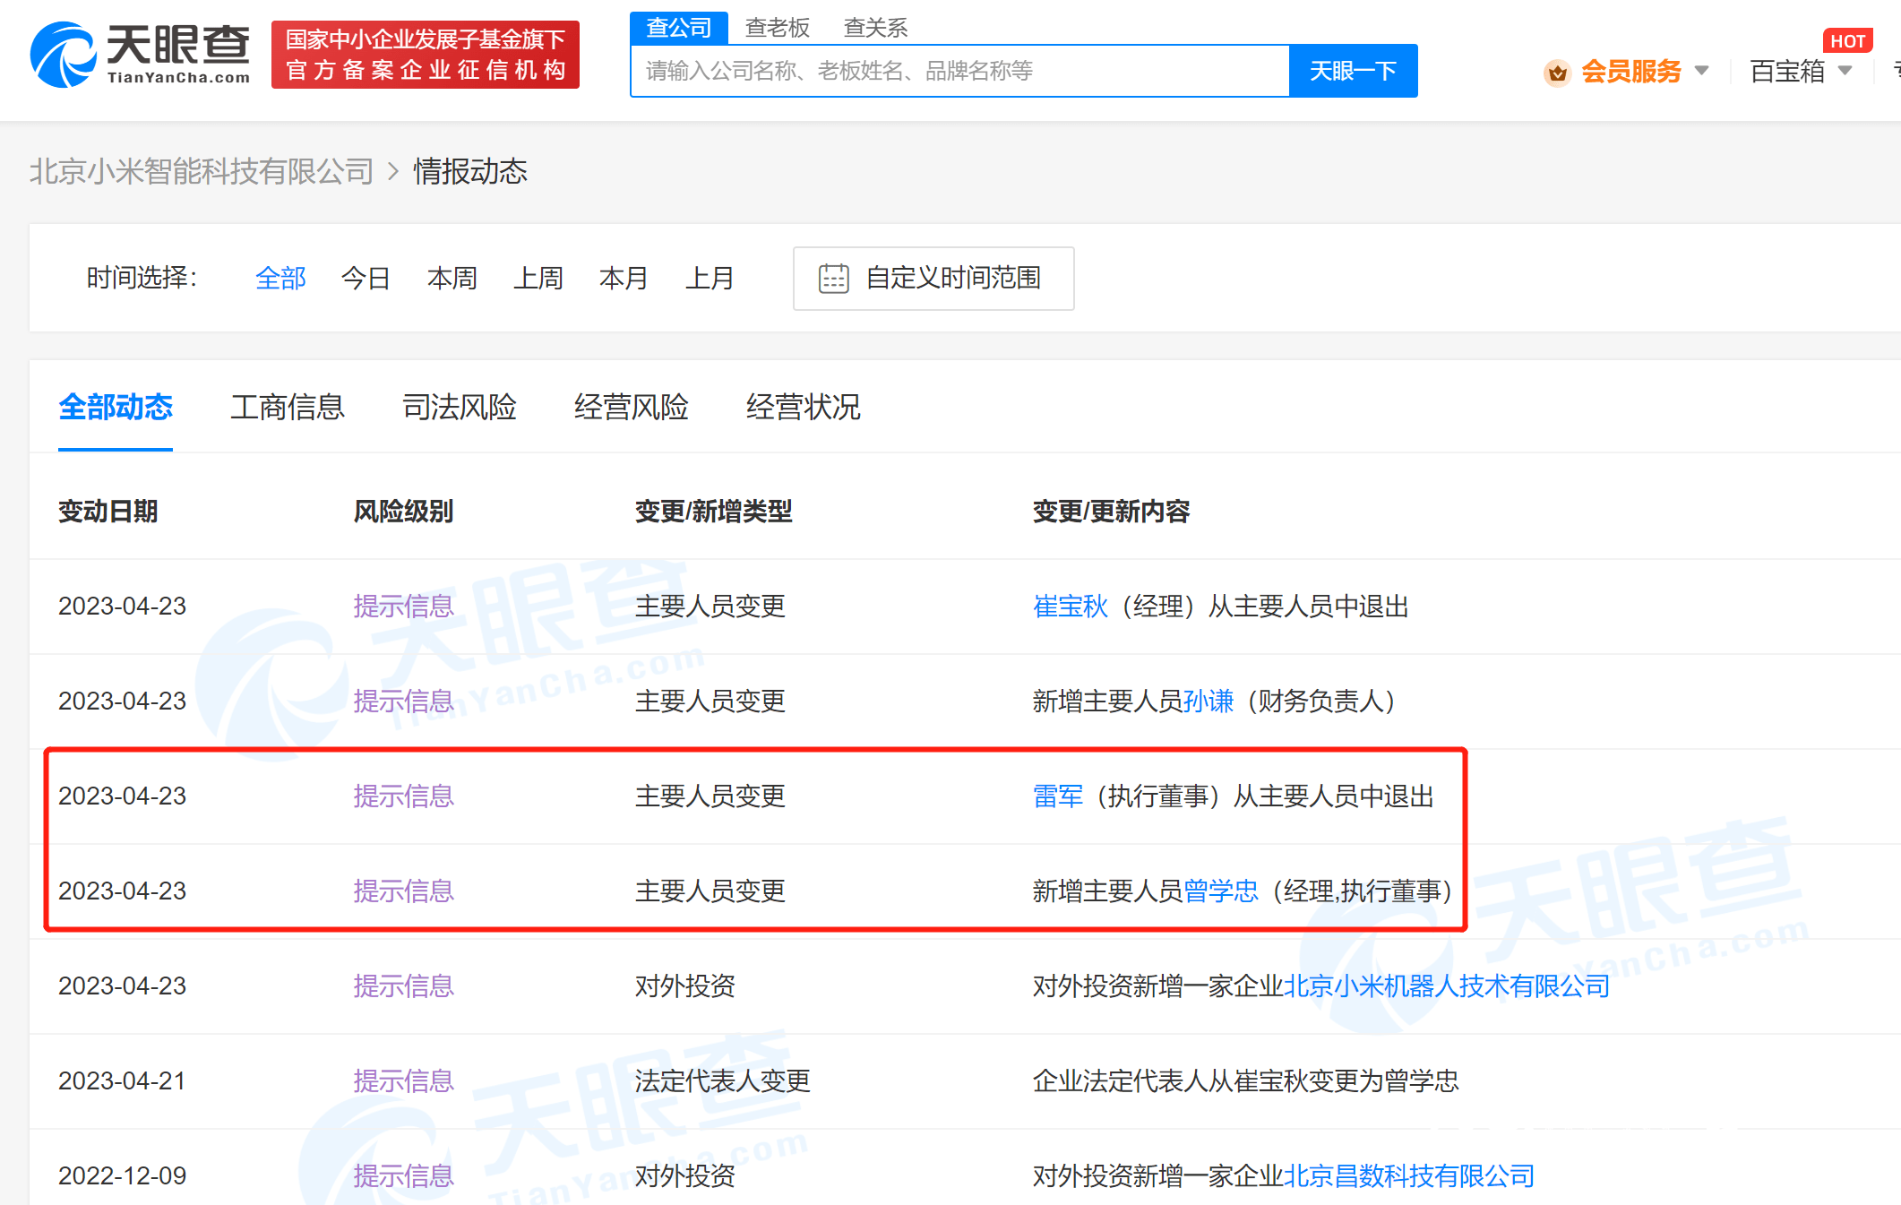
Task: Open the 曾学忠 person link
Action: click(1221, 891)
